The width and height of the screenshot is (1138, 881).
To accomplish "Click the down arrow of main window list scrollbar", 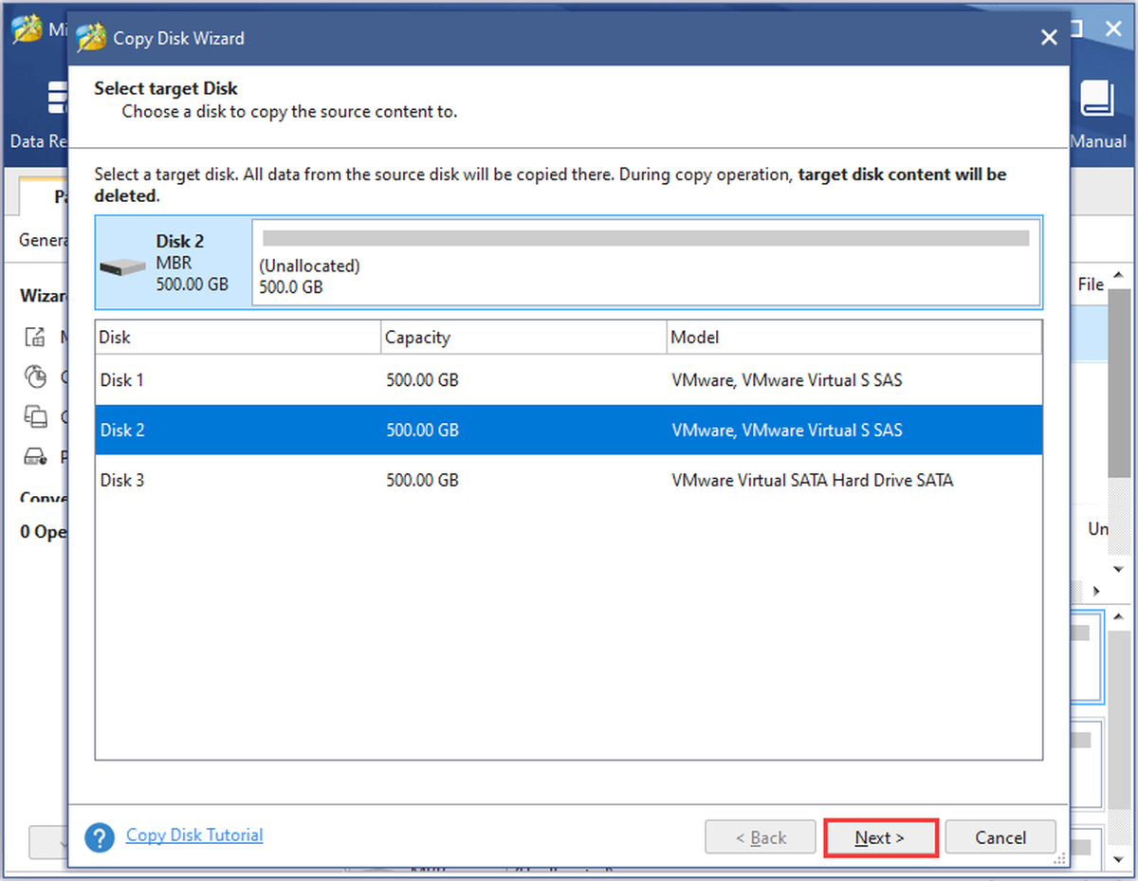I will point(1118,570).
